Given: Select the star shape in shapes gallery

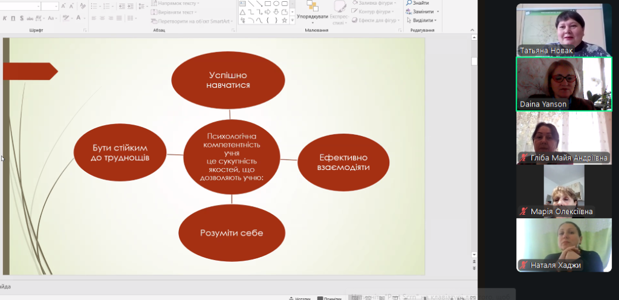Looking at the screenshot, I should 285,20.
